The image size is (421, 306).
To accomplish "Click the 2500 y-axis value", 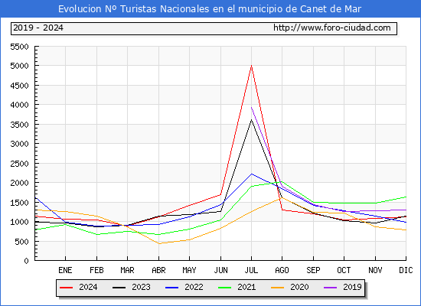I will (19, 164).
